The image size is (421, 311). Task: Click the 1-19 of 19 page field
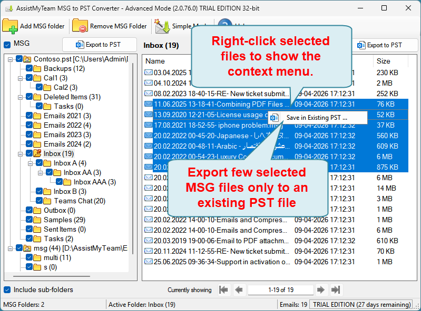click(281, 290)
